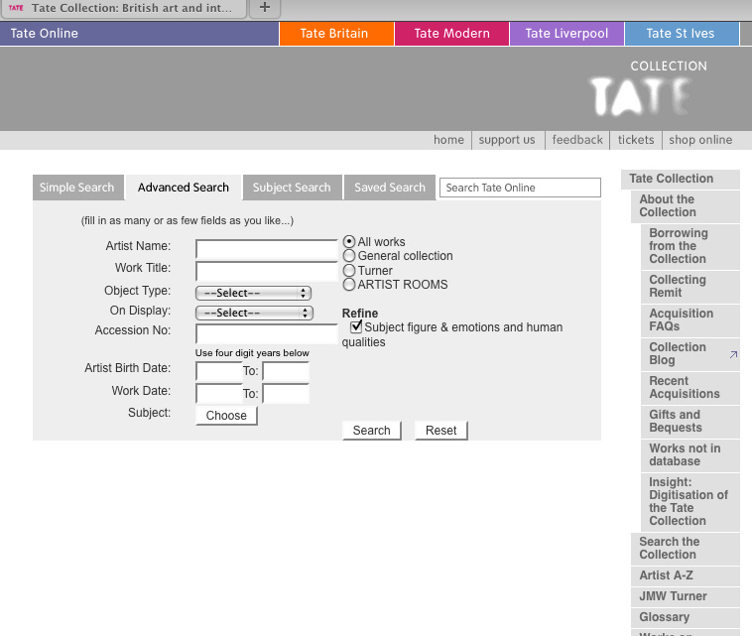The width and height of the screenshot is (752, 636).
Task: Select the ARTIST ROOMS radio button
Action: [349, 285]
